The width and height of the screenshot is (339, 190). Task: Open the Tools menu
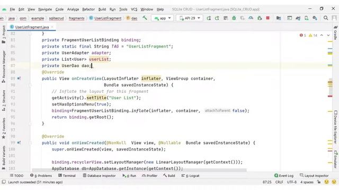[x=123, y=9]
